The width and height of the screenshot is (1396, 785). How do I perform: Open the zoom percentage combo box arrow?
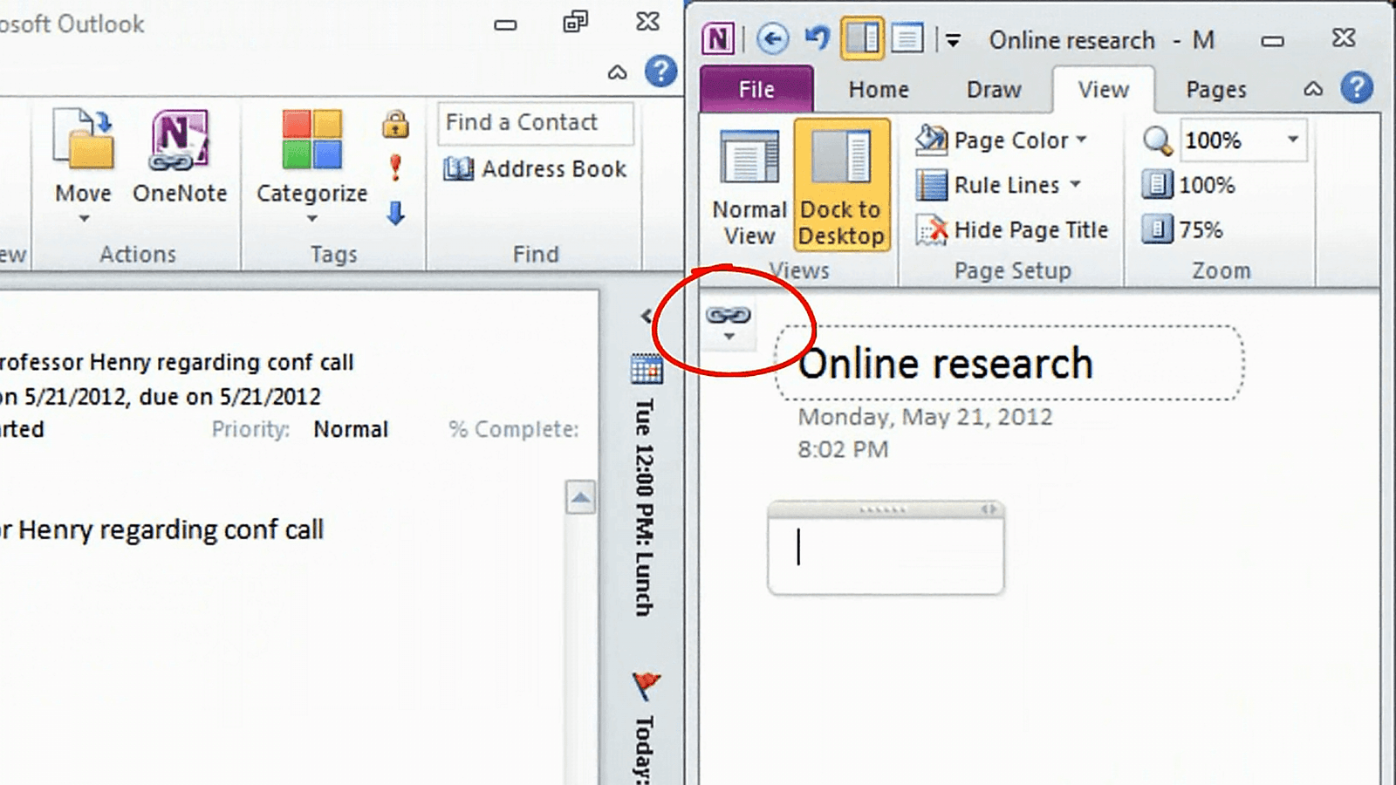tap(1292, 140)
